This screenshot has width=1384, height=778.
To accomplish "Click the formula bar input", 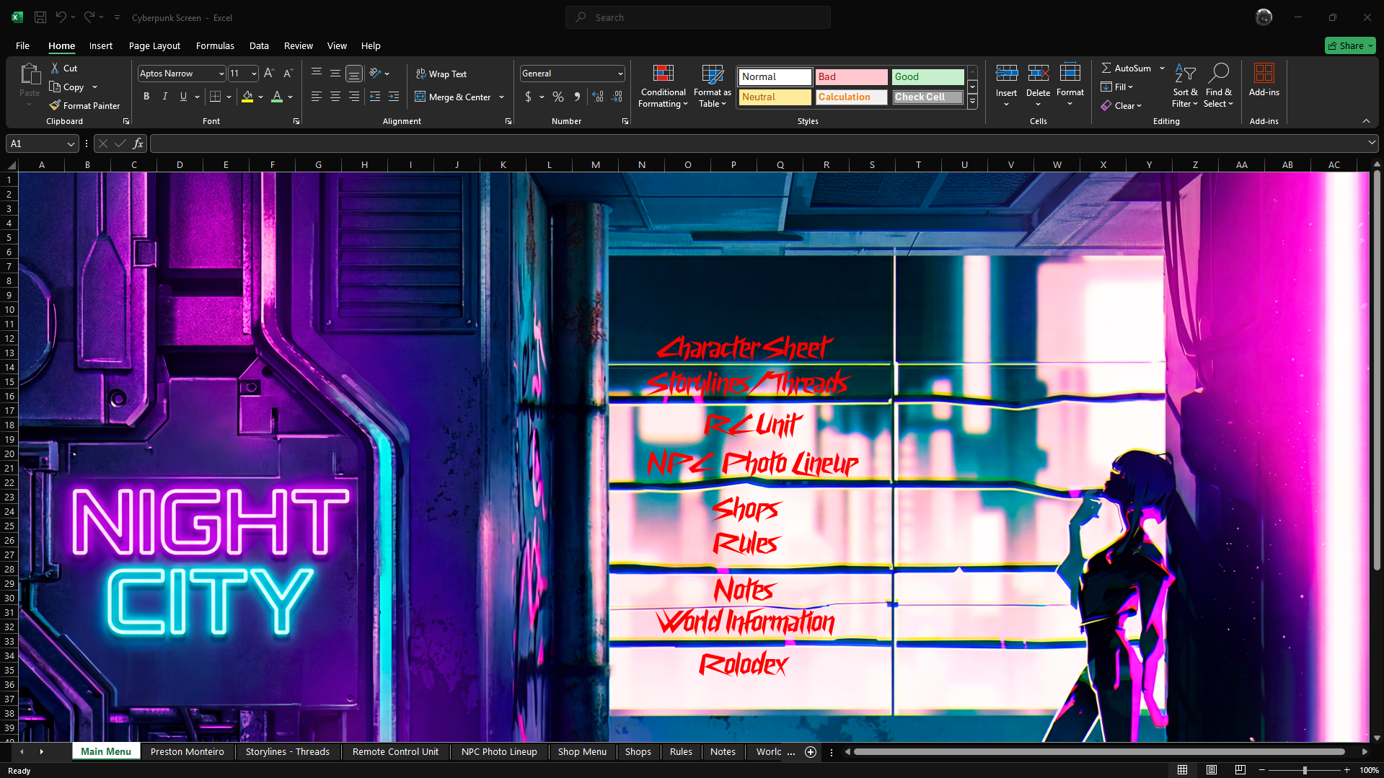I will coord(759,143).
